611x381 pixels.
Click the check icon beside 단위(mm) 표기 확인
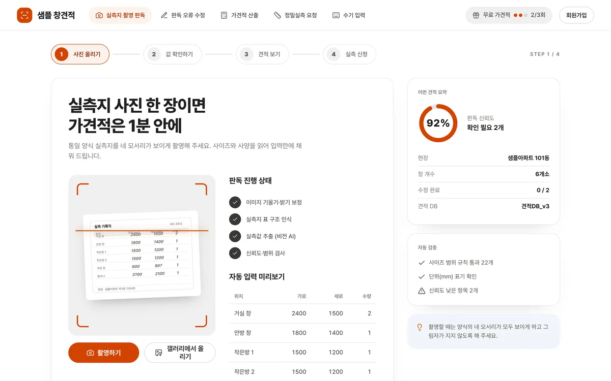click(422, 276)
